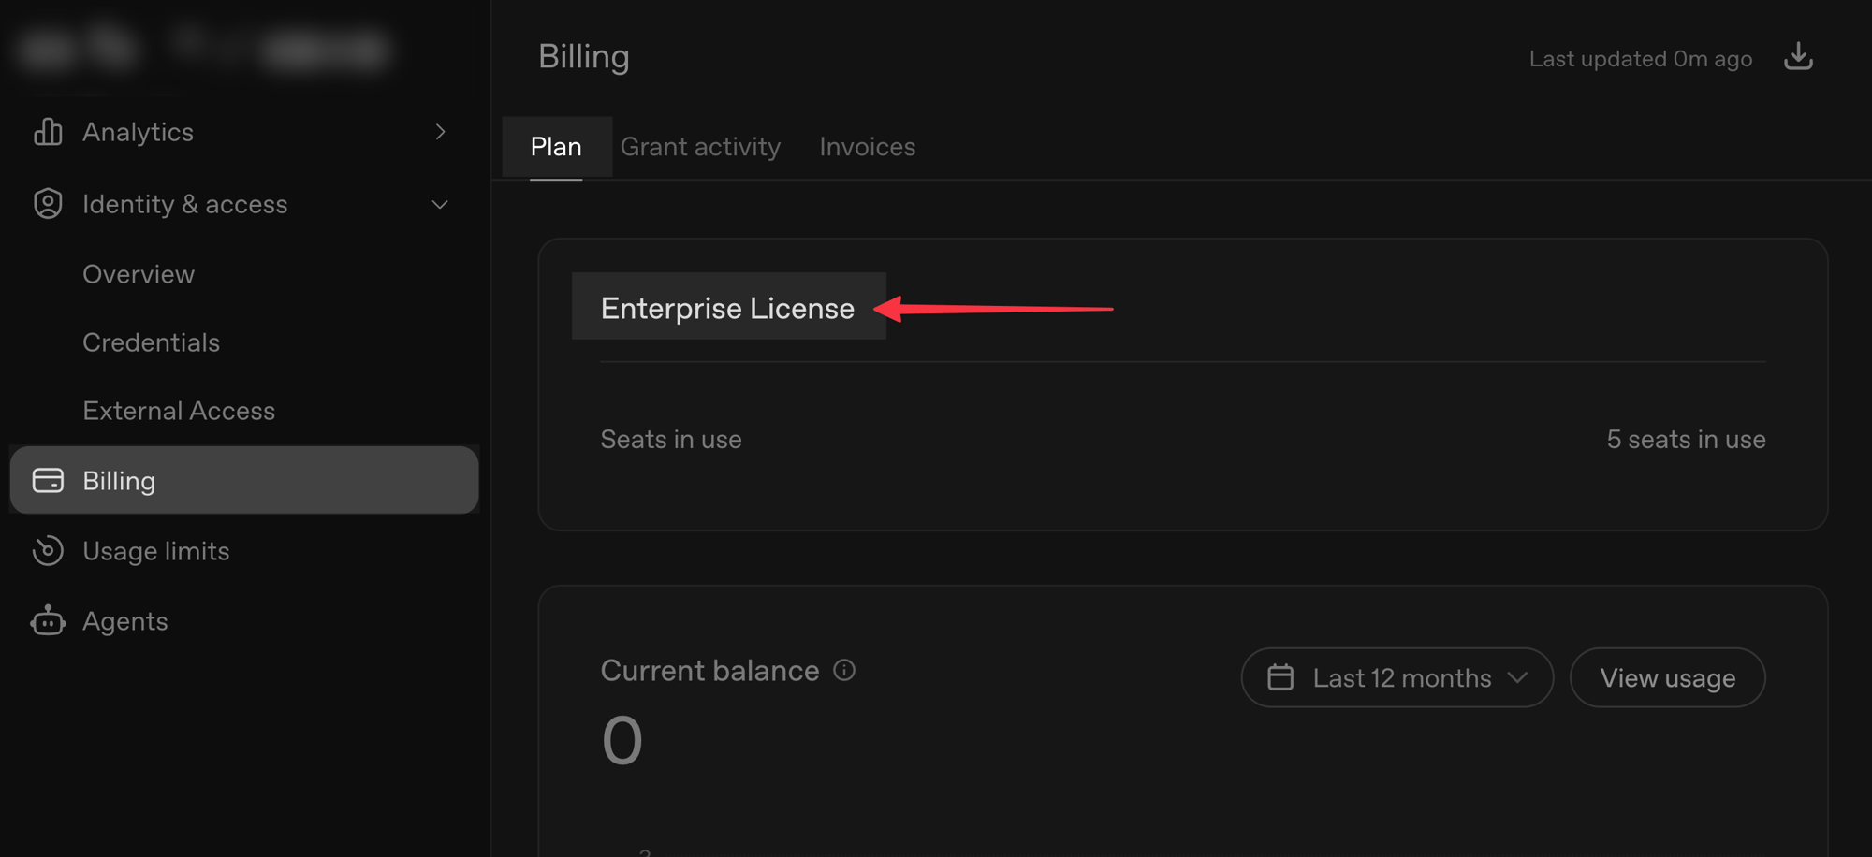Click the View usage button

coord(1668,677)
